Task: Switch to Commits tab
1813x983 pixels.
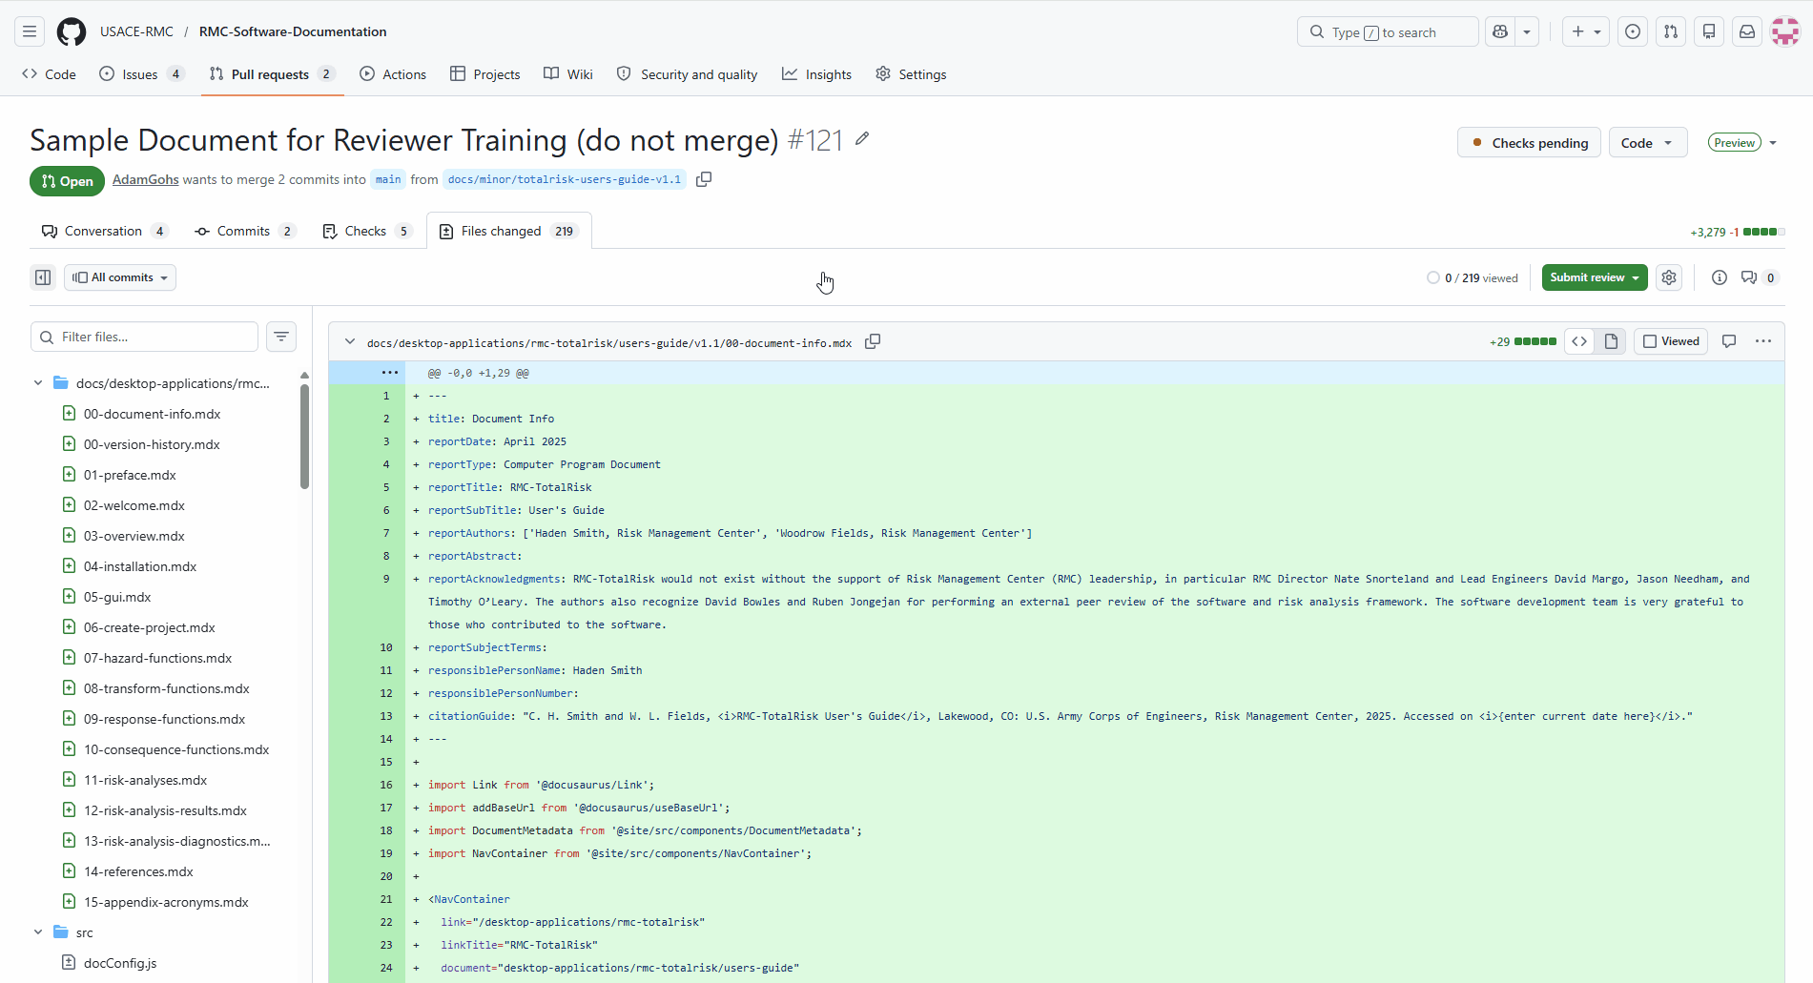Action: 245,231
